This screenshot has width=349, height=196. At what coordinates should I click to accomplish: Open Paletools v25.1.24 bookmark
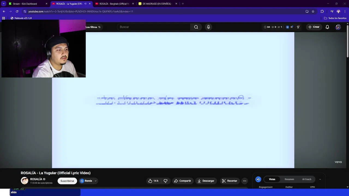tap(21, 18)
